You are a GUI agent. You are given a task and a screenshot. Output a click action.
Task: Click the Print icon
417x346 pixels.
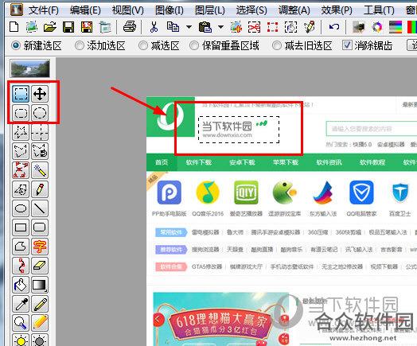(x=130, y=27)
